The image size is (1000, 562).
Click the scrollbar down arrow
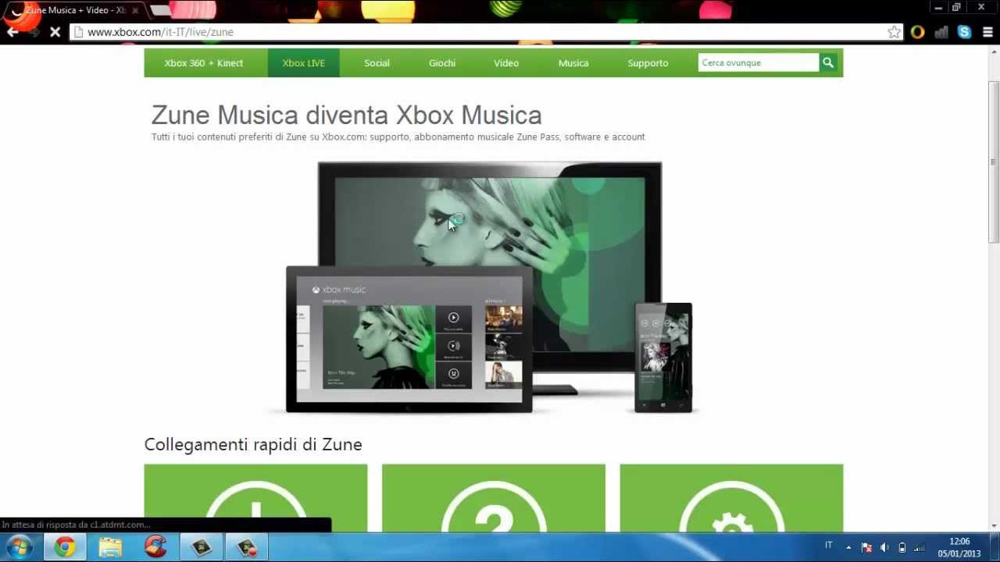coord(994,525)
